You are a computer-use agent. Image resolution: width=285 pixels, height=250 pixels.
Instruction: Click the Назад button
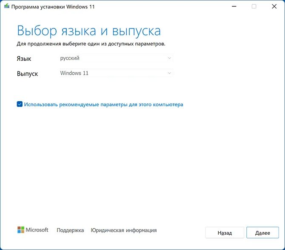click(x=225, y=233)
